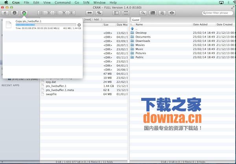Select the Pictures folder
Viewport: 236px width, 164px height.
pos(140,53)
